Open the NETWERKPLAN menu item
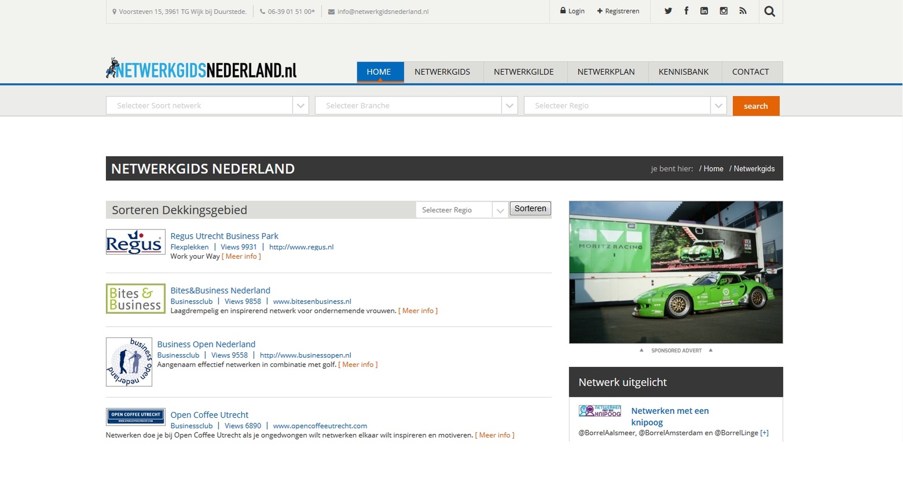Viewport: 903px width, 500px height. pos(606,72)
